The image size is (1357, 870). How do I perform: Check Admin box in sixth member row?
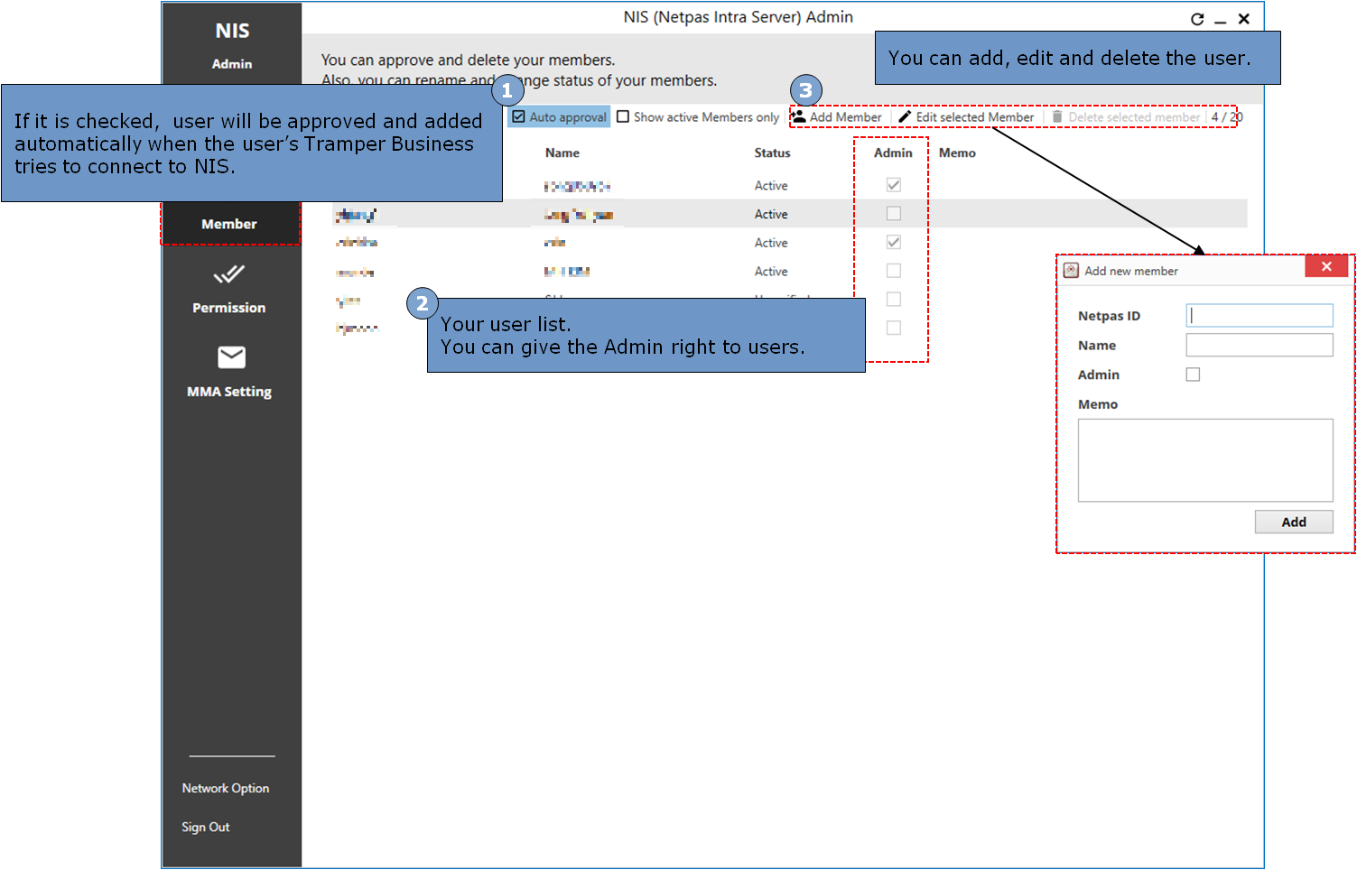894,328
